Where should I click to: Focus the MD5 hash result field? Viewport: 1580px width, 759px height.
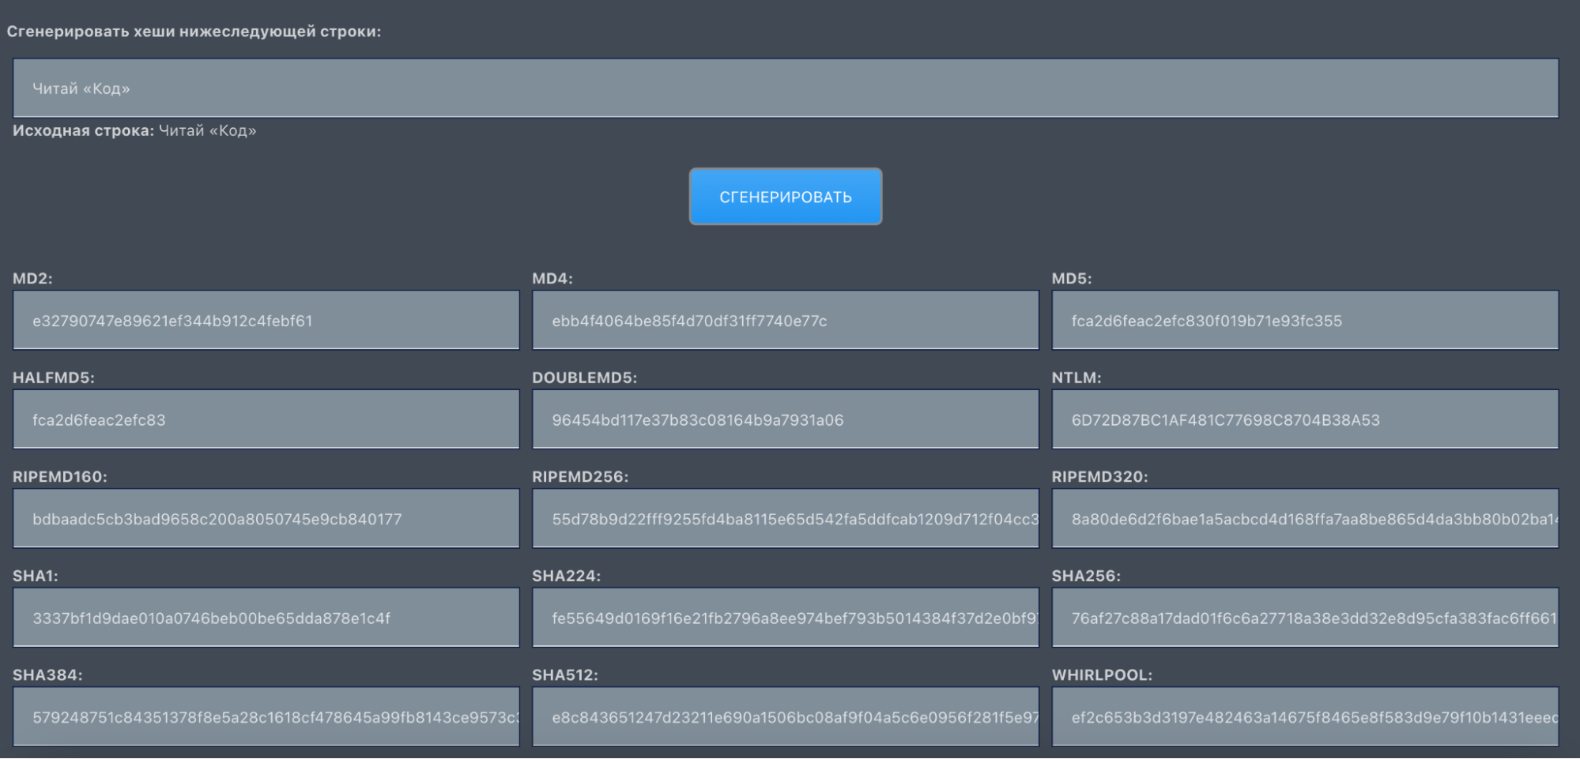coord(1304,321)
